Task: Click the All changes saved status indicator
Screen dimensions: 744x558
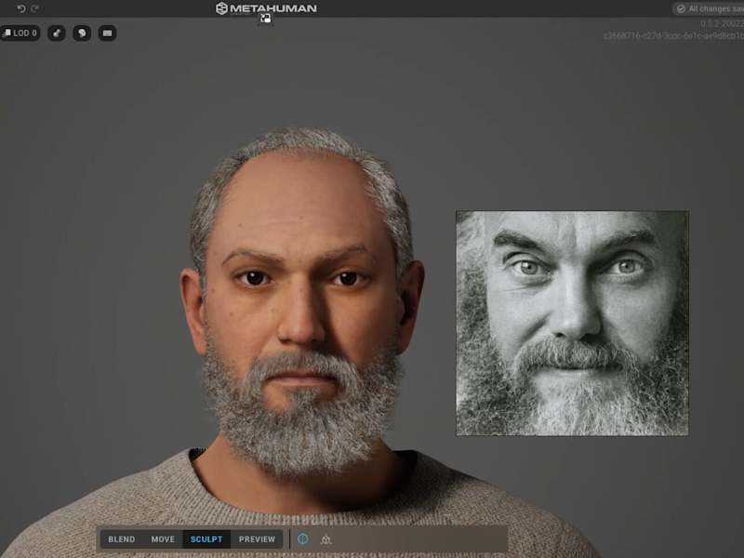Action: 709,8
